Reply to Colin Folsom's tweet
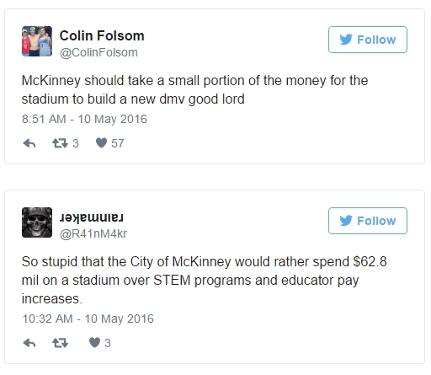This screenshot has height=375, width=431. (29, 143)
